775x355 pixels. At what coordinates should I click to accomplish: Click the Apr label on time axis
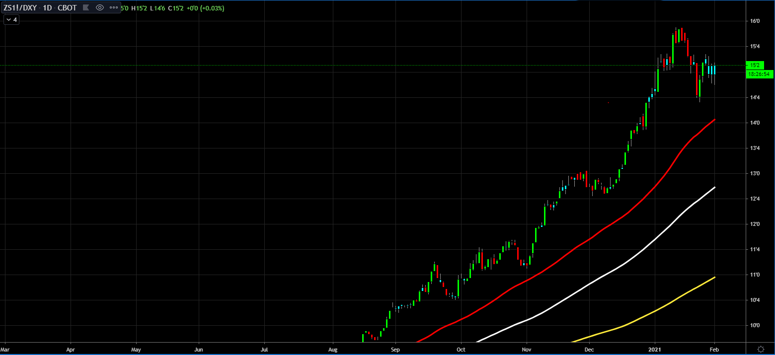click(x=71, y=349)
